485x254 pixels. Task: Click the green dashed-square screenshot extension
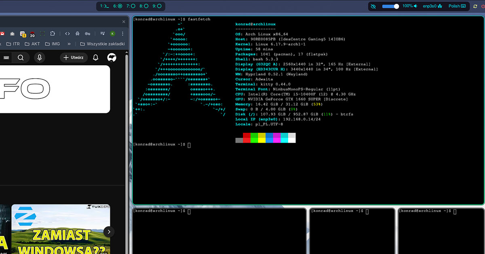click(x=42, y=33)
